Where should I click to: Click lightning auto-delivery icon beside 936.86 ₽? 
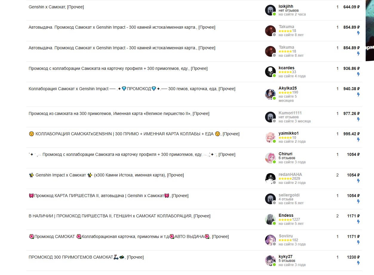point(358,74)
